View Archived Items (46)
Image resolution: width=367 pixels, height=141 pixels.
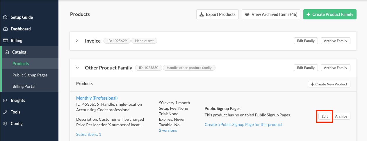[x=271, y=14]
